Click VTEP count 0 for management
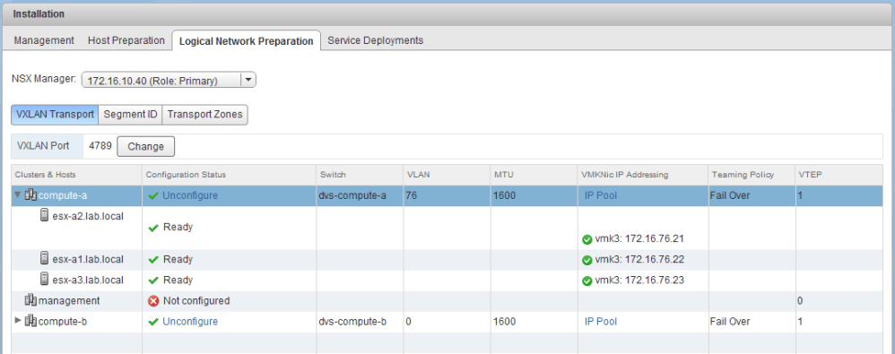The width and height of the screenshot is (895, 354). coord(800,300)
